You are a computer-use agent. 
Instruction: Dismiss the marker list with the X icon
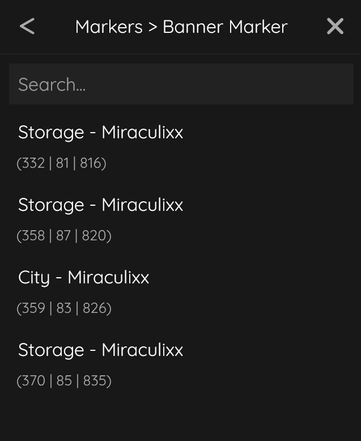pyautogui.click(x=335, y=27)
